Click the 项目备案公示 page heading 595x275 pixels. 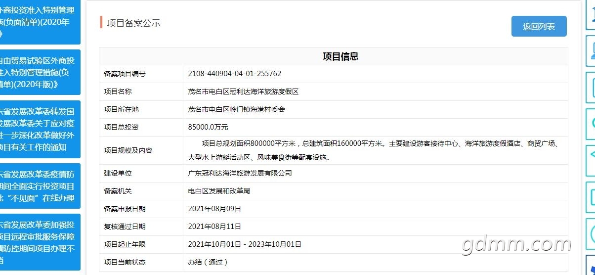coord(133,23)
